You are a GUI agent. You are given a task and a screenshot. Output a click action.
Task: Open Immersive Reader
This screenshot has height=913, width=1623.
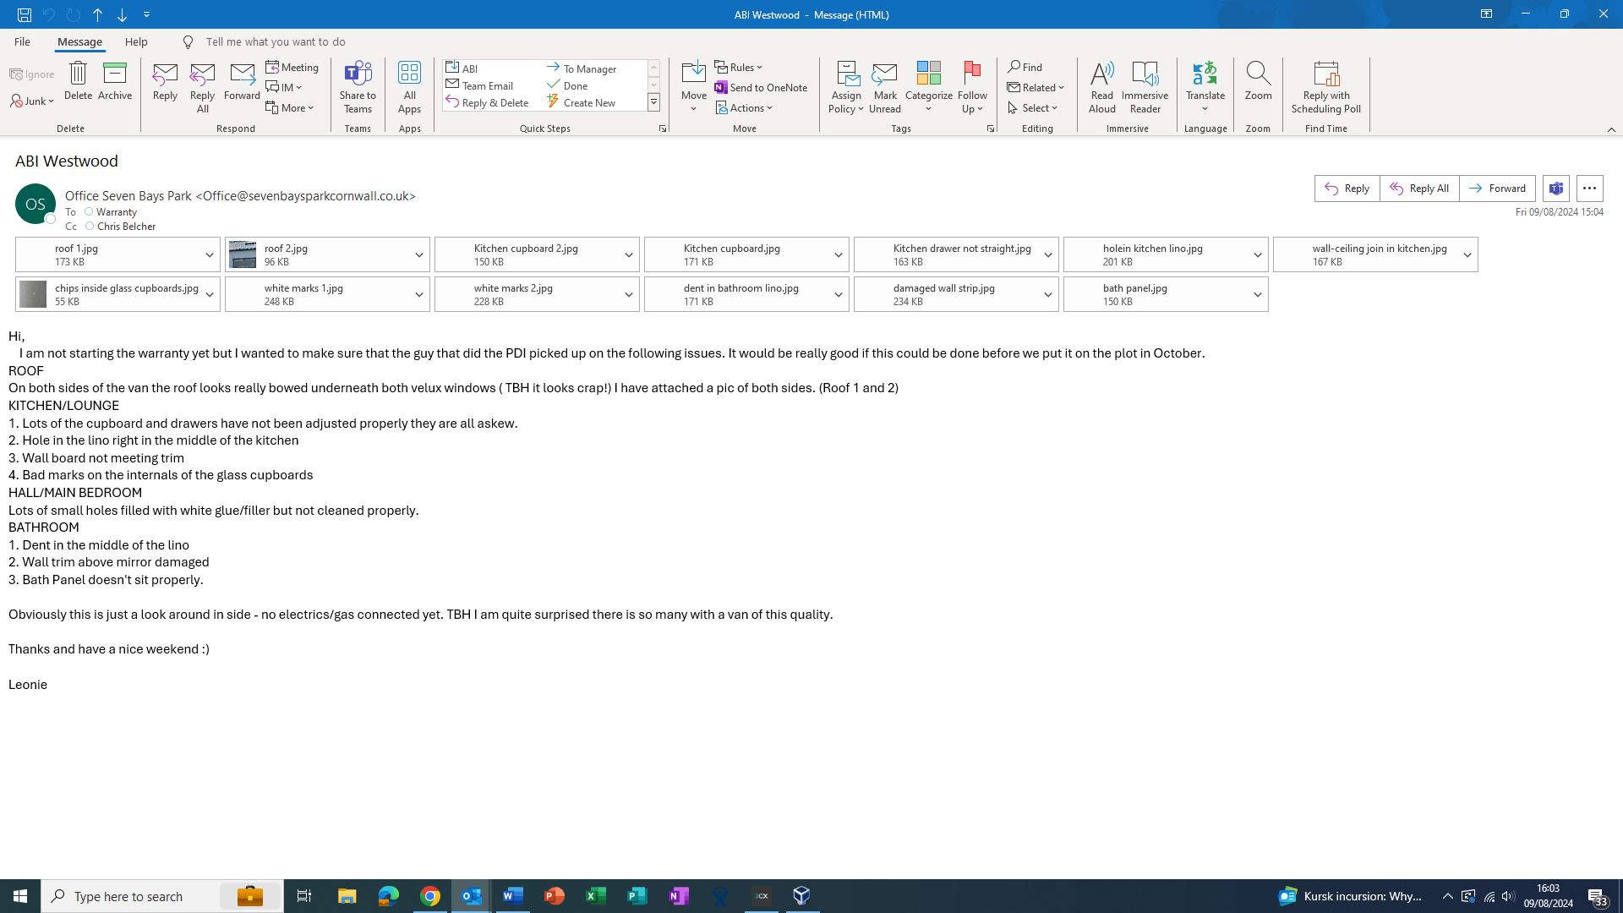point(1145,85)
